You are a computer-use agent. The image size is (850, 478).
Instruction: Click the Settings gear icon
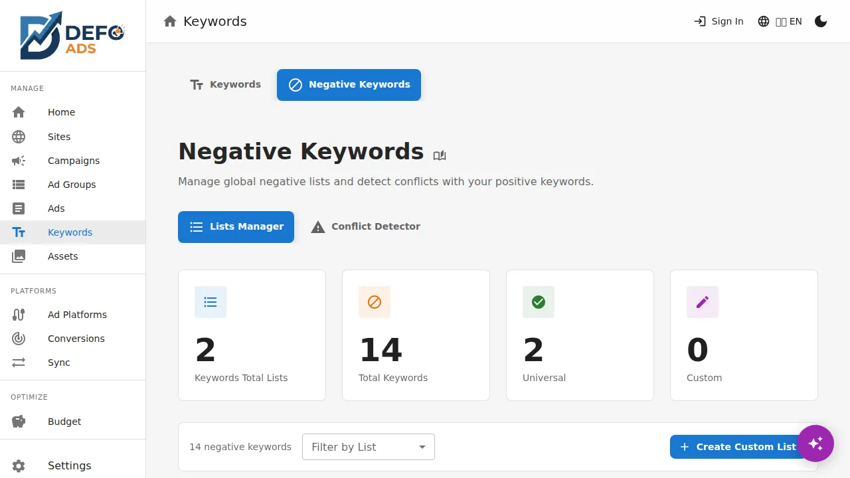[19, 466]
